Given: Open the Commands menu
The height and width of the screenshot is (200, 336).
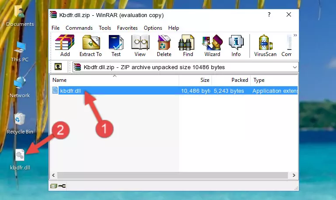Looking at the screenshot, I should [79, 28].
